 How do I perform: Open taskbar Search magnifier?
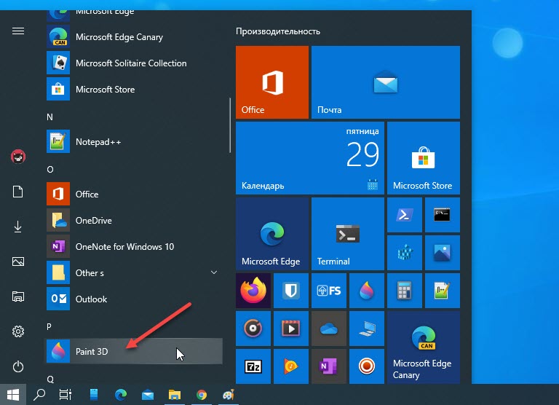(39, 395)
